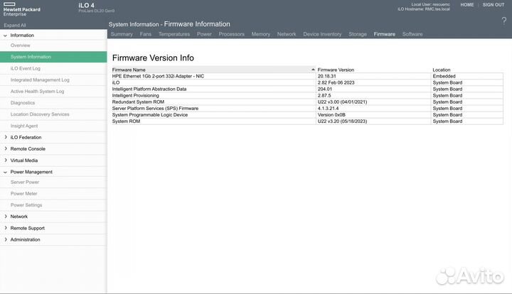Go to the Memory tab
The height and width of the screenshot is (294, 512).
click(x=260, y=34)
